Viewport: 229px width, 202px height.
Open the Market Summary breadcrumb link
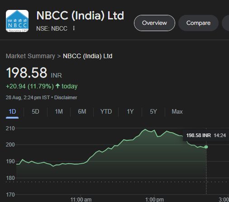click(x=30, y=56)
